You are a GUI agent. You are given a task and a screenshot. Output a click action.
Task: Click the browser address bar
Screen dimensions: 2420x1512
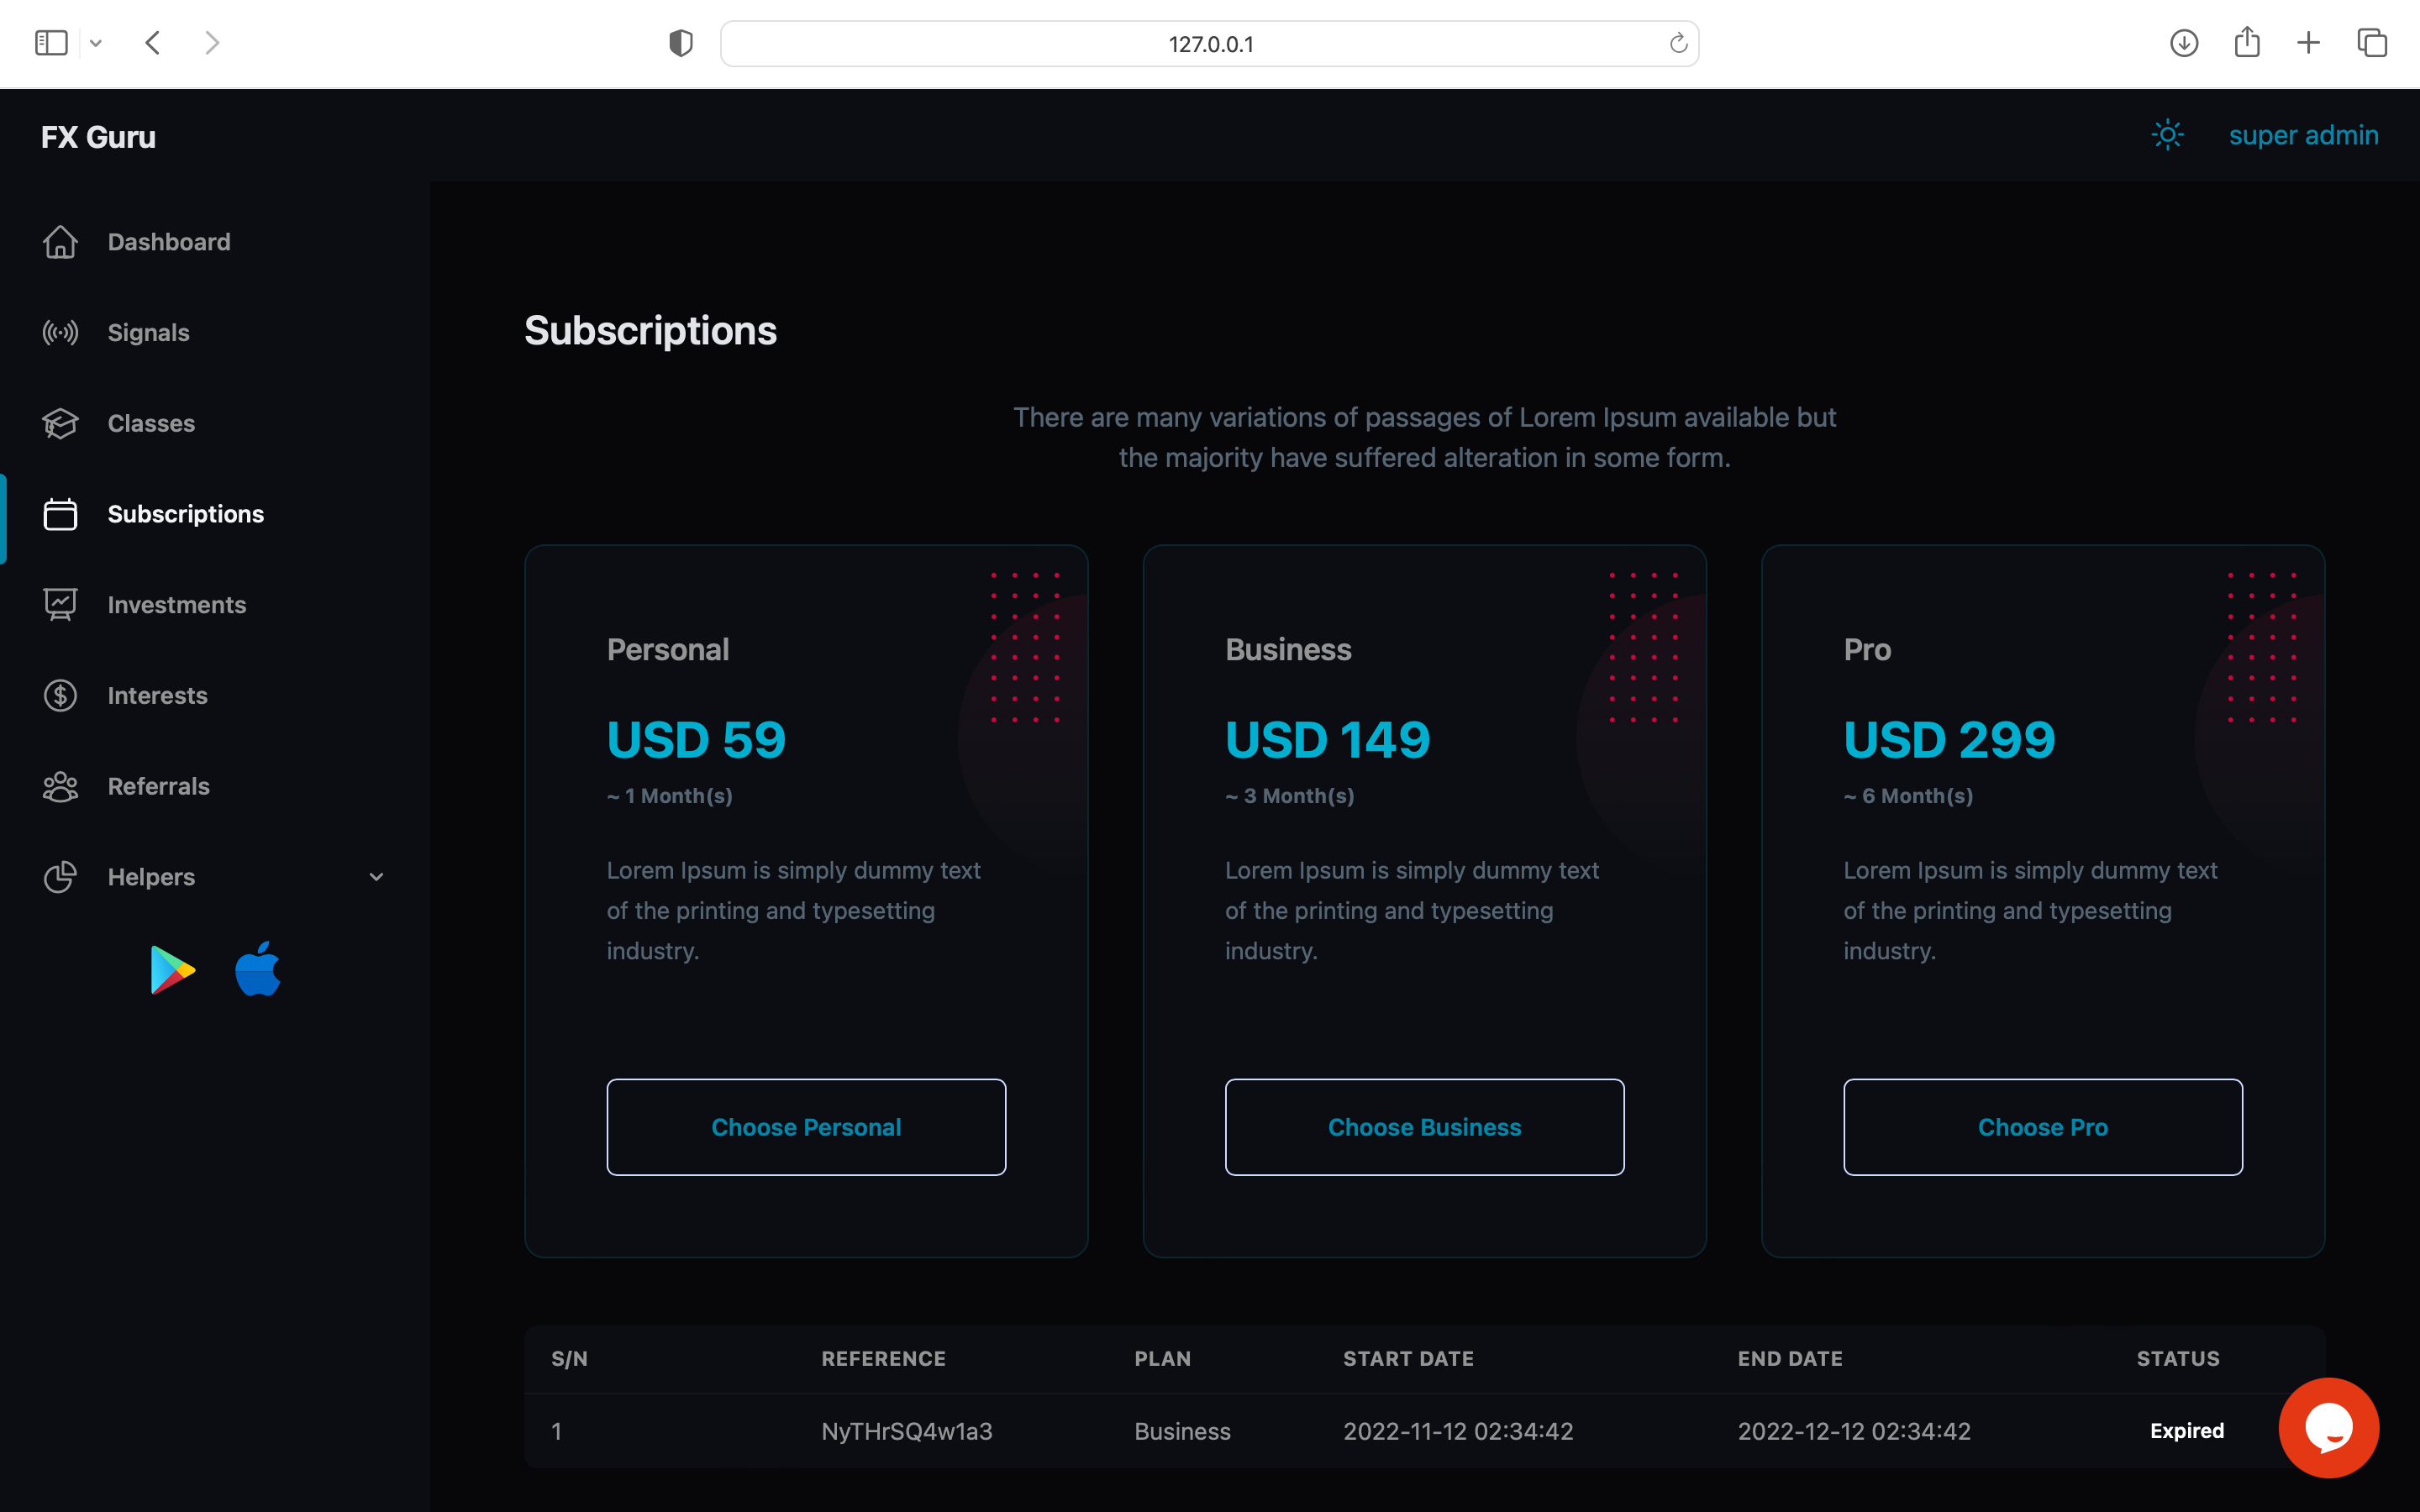pos(1210,44)
